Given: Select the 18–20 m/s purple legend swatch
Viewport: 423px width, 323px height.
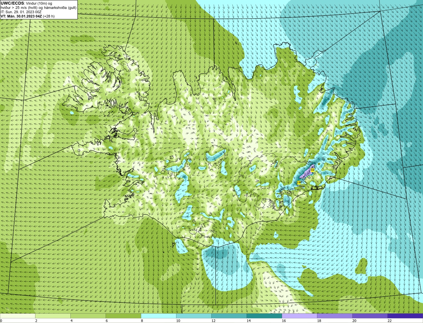Looking at the screenshot, I should click(335, 316).
